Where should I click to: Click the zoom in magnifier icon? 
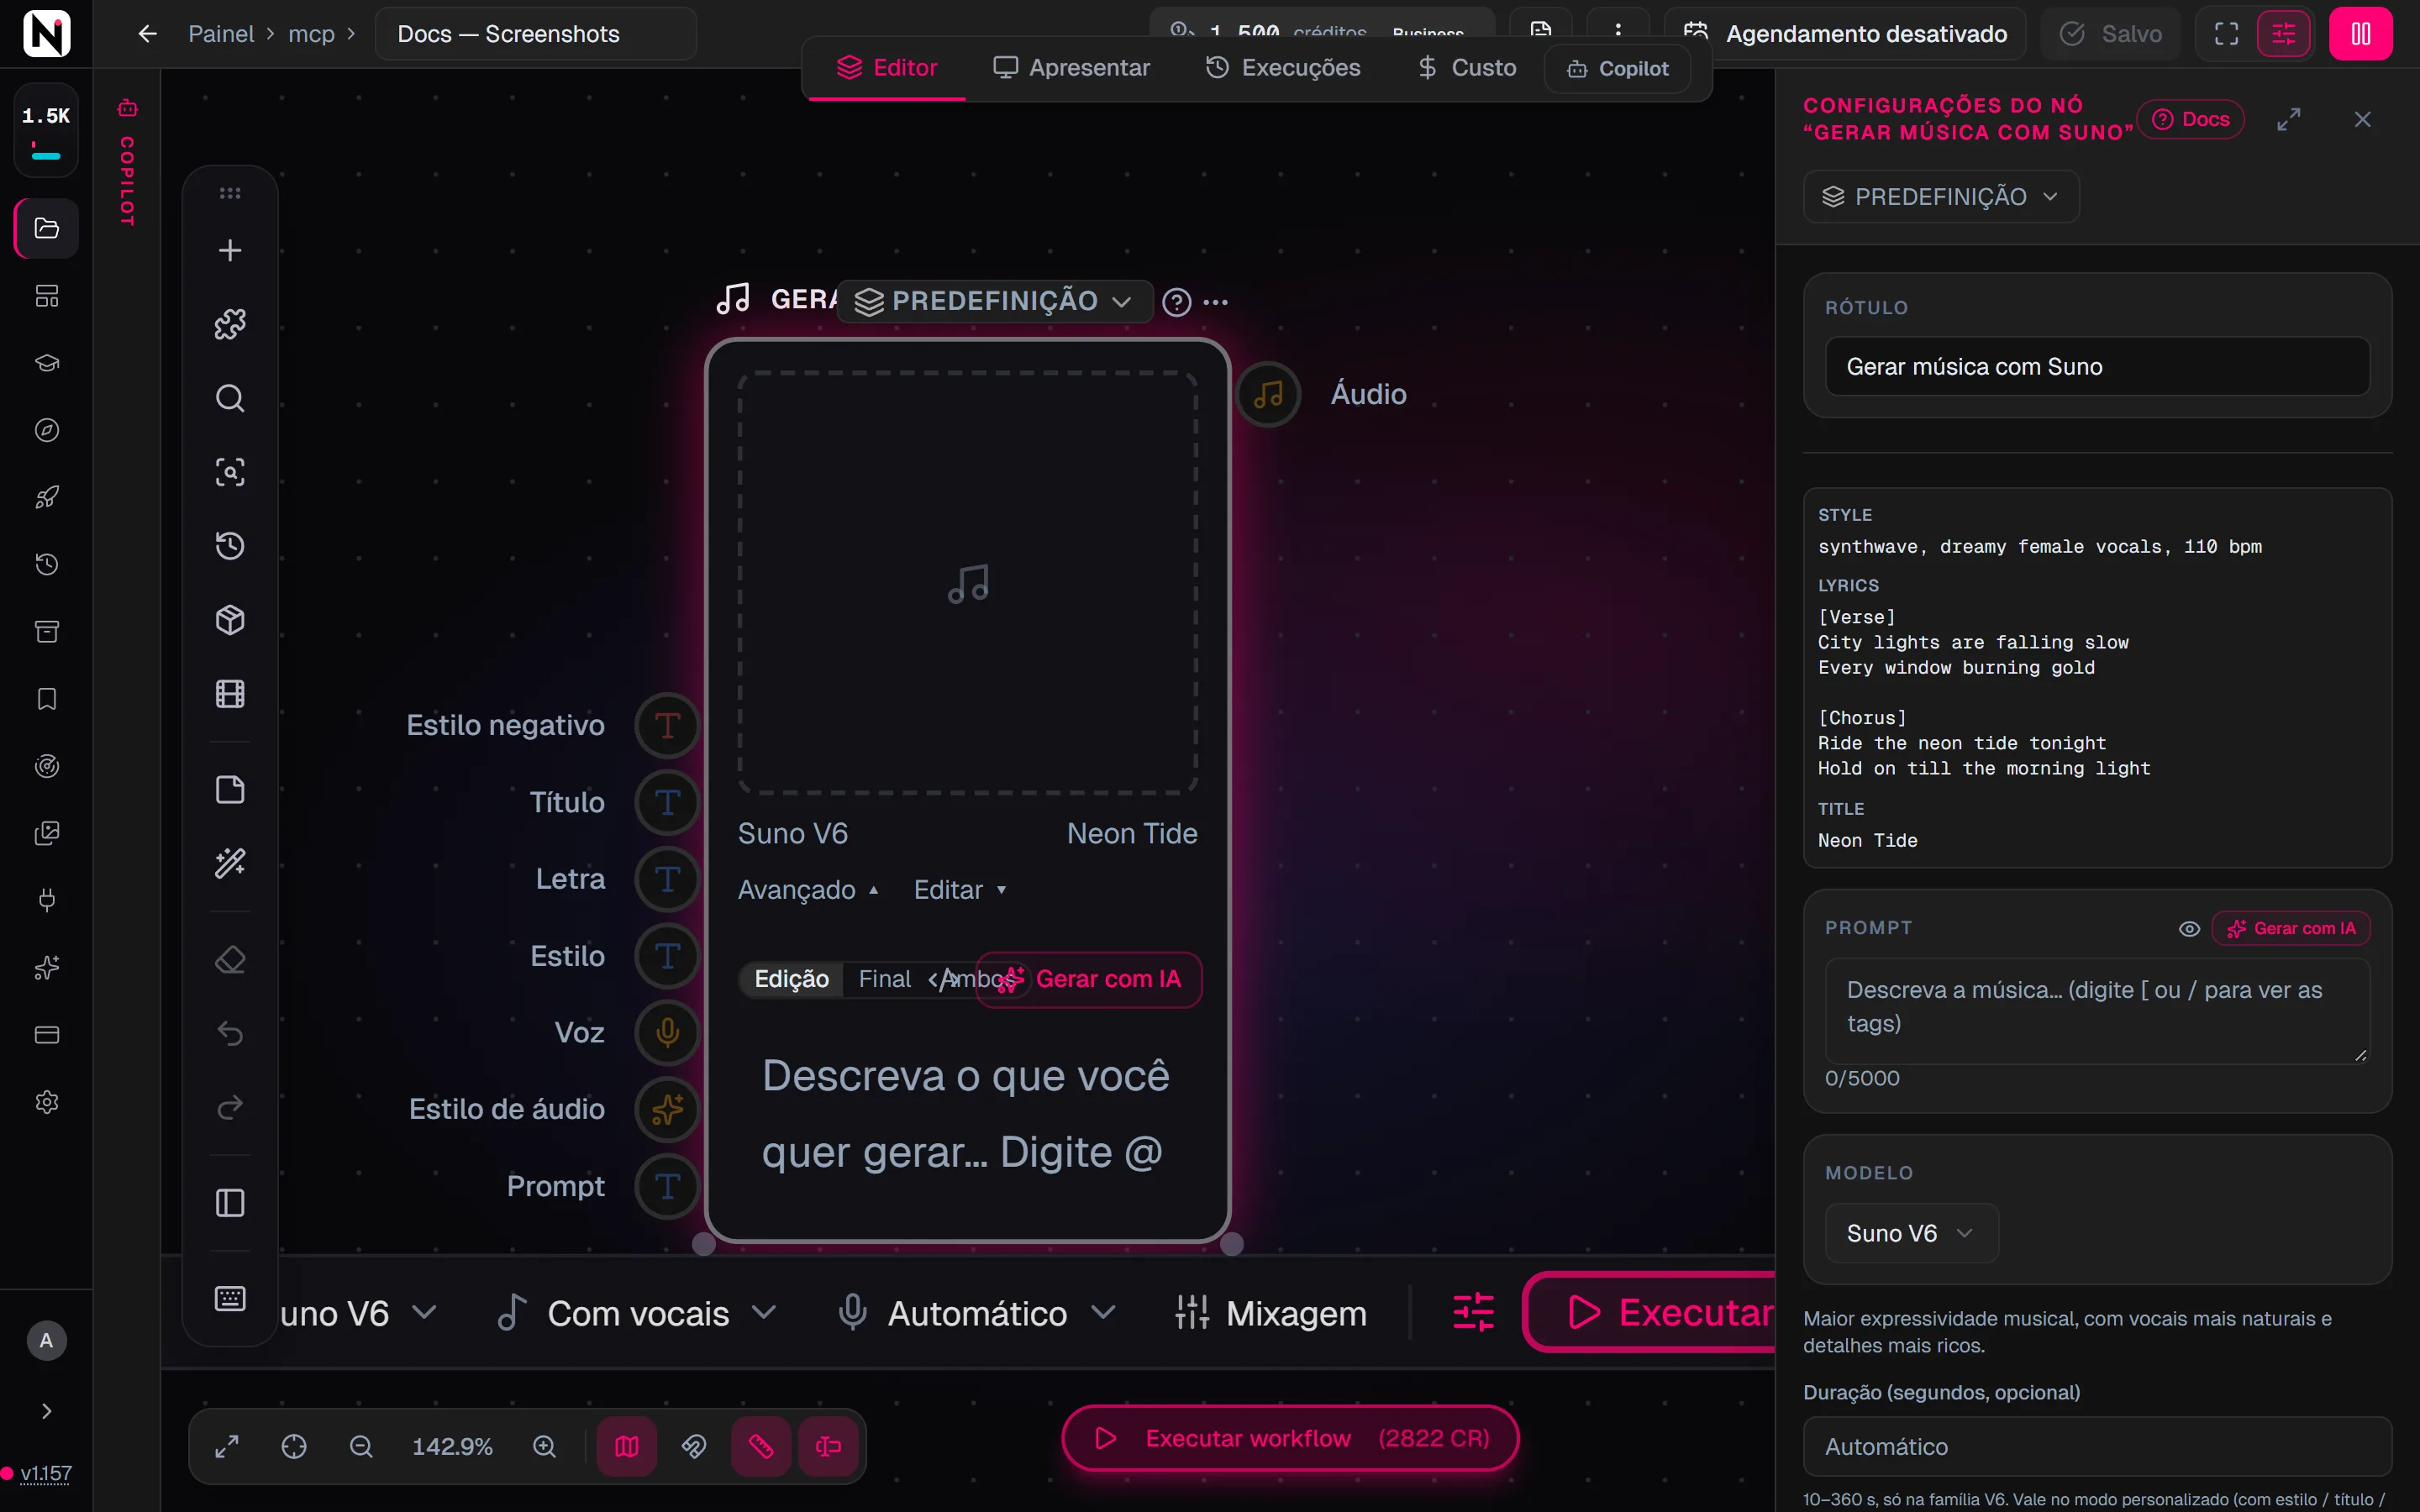pyautogui.click(x=544, y=1446)
